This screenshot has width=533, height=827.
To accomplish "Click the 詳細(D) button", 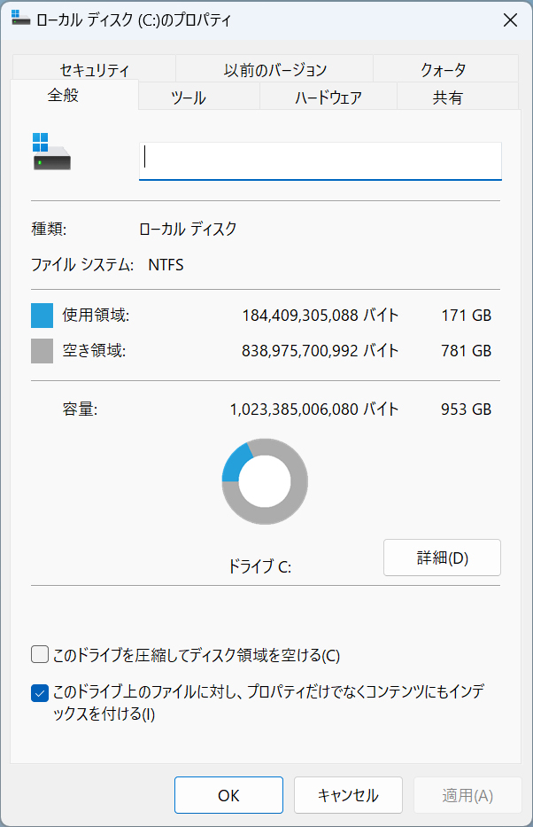I will (x=442, y=558).
